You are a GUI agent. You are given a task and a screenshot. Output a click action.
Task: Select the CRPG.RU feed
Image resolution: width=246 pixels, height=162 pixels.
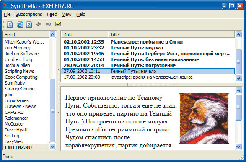point(14,112)
